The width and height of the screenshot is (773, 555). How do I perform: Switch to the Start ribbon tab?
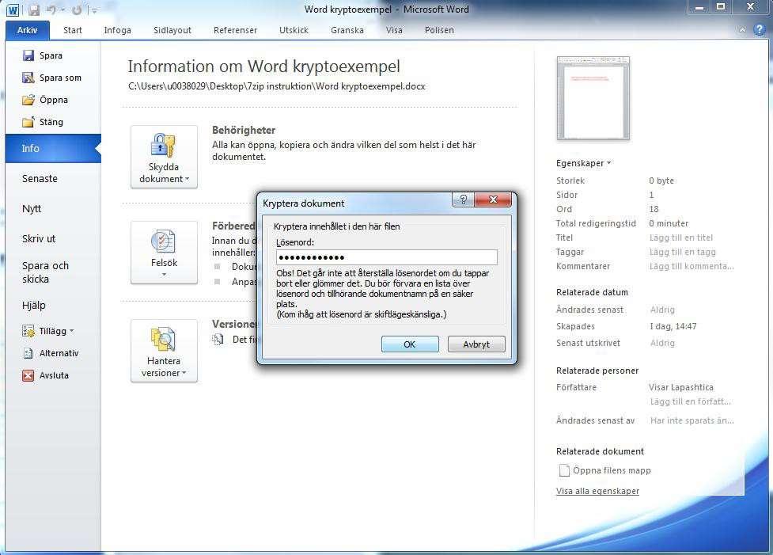click(73, 30)
